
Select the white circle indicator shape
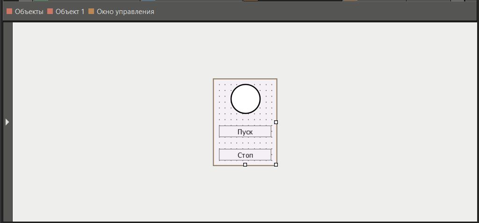(x=245, y=99)
